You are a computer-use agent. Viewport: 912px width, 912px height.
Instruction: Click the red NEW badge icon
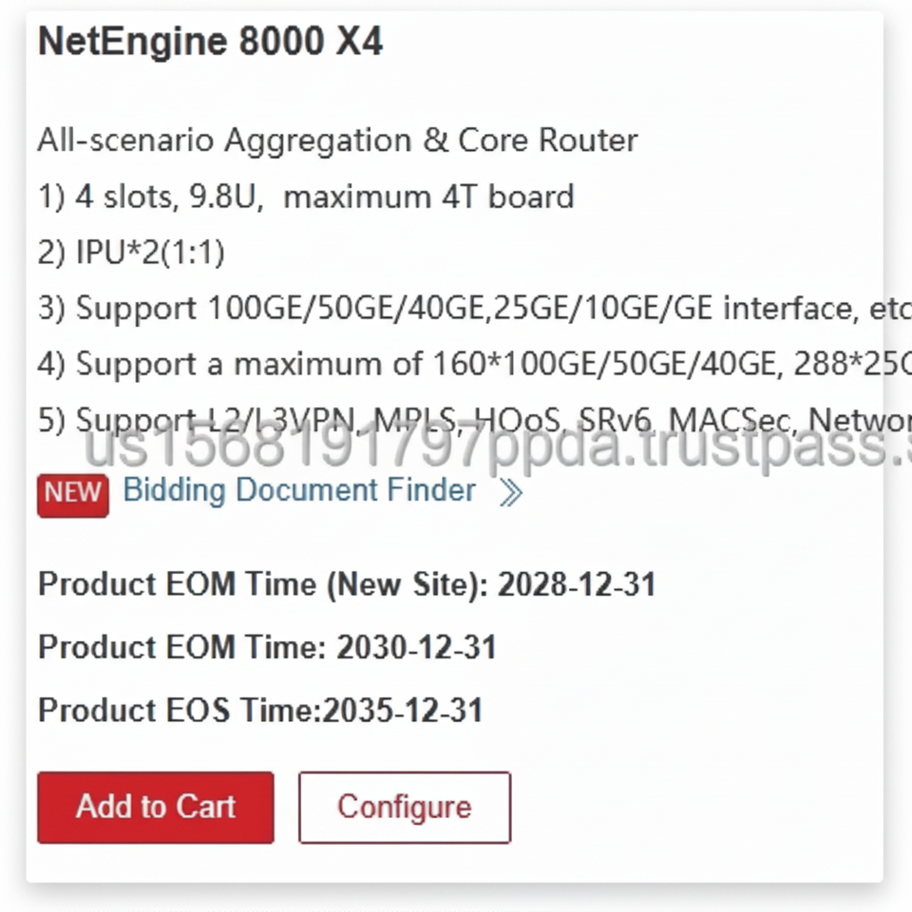coord(73,491)
